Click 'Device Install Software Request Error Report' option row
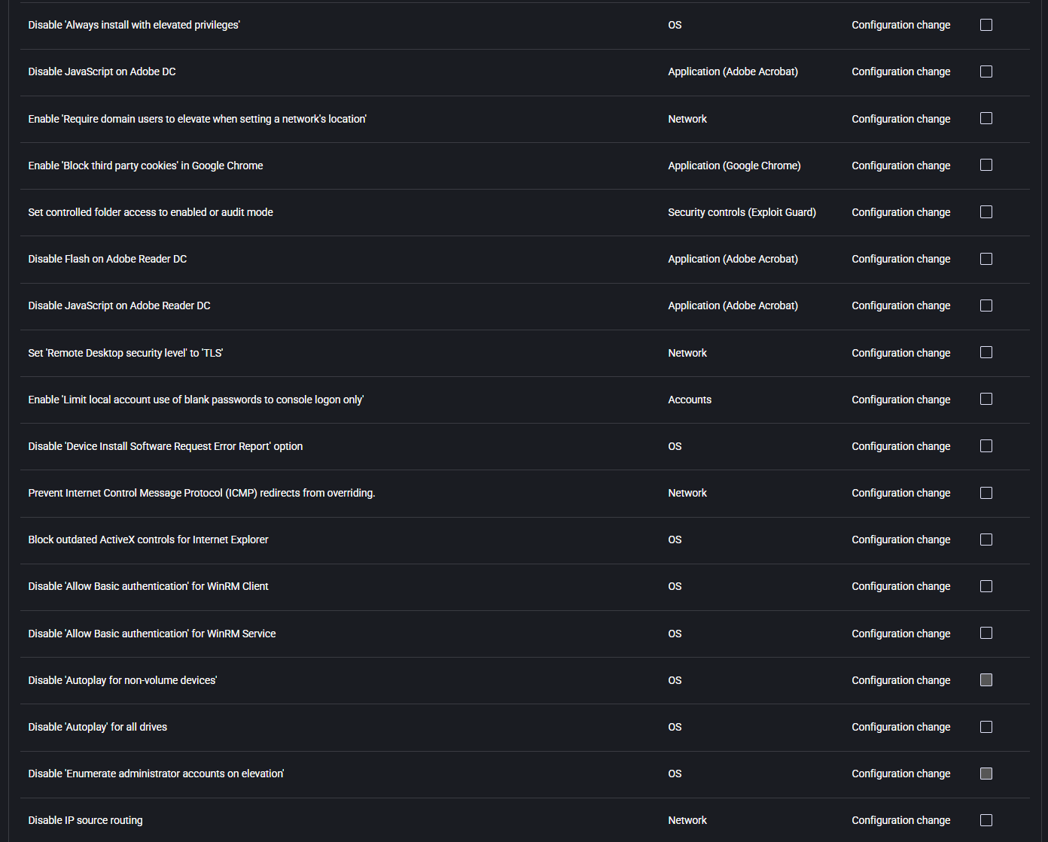The height and width of the screenshot is (842, 1048). 525,446
